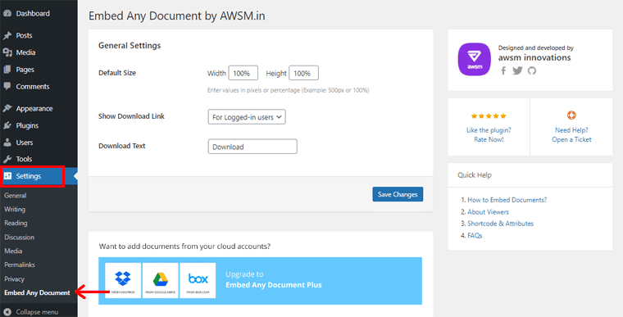
Task: Open Shortcode & Attributes help link
Action: tap(500, 224)
